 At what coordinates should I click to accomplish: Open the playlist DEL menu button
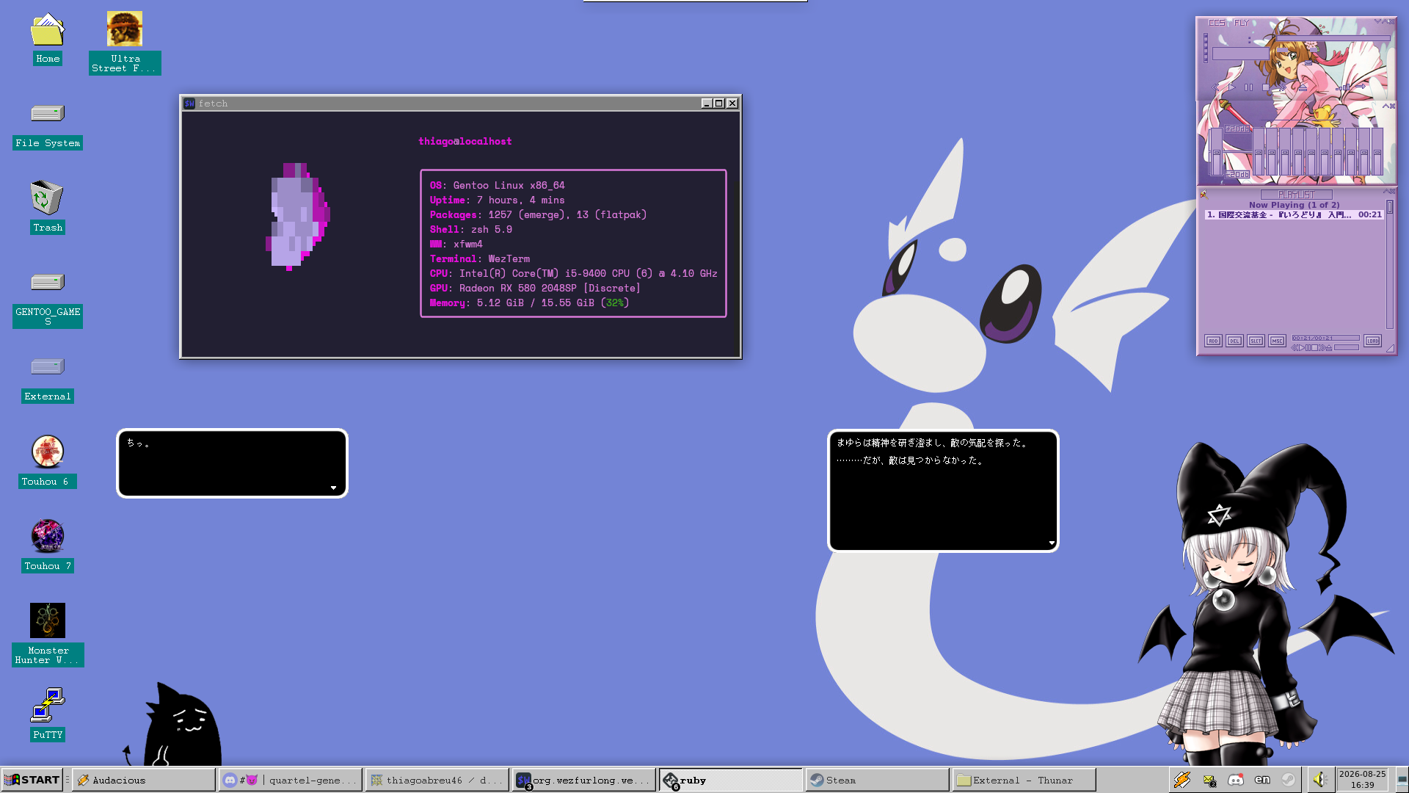point(1234,341)
